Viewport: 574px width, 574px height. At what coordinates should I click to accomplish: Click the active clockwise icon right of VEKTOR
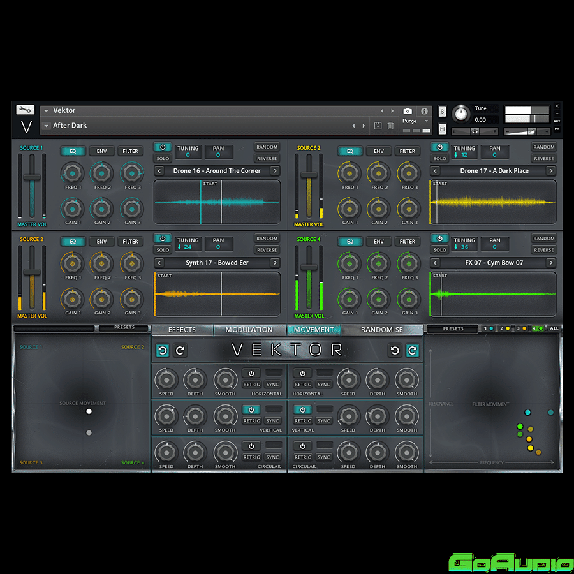pos(412,350)
